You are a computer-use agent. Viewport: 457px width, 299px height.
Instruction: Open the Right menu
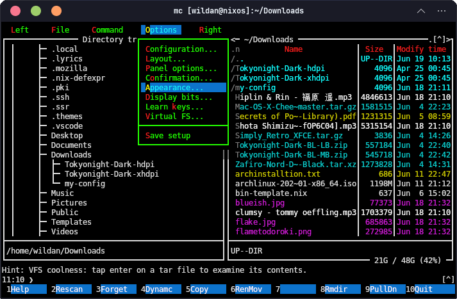pyautogui.click(x=210, y=29)
